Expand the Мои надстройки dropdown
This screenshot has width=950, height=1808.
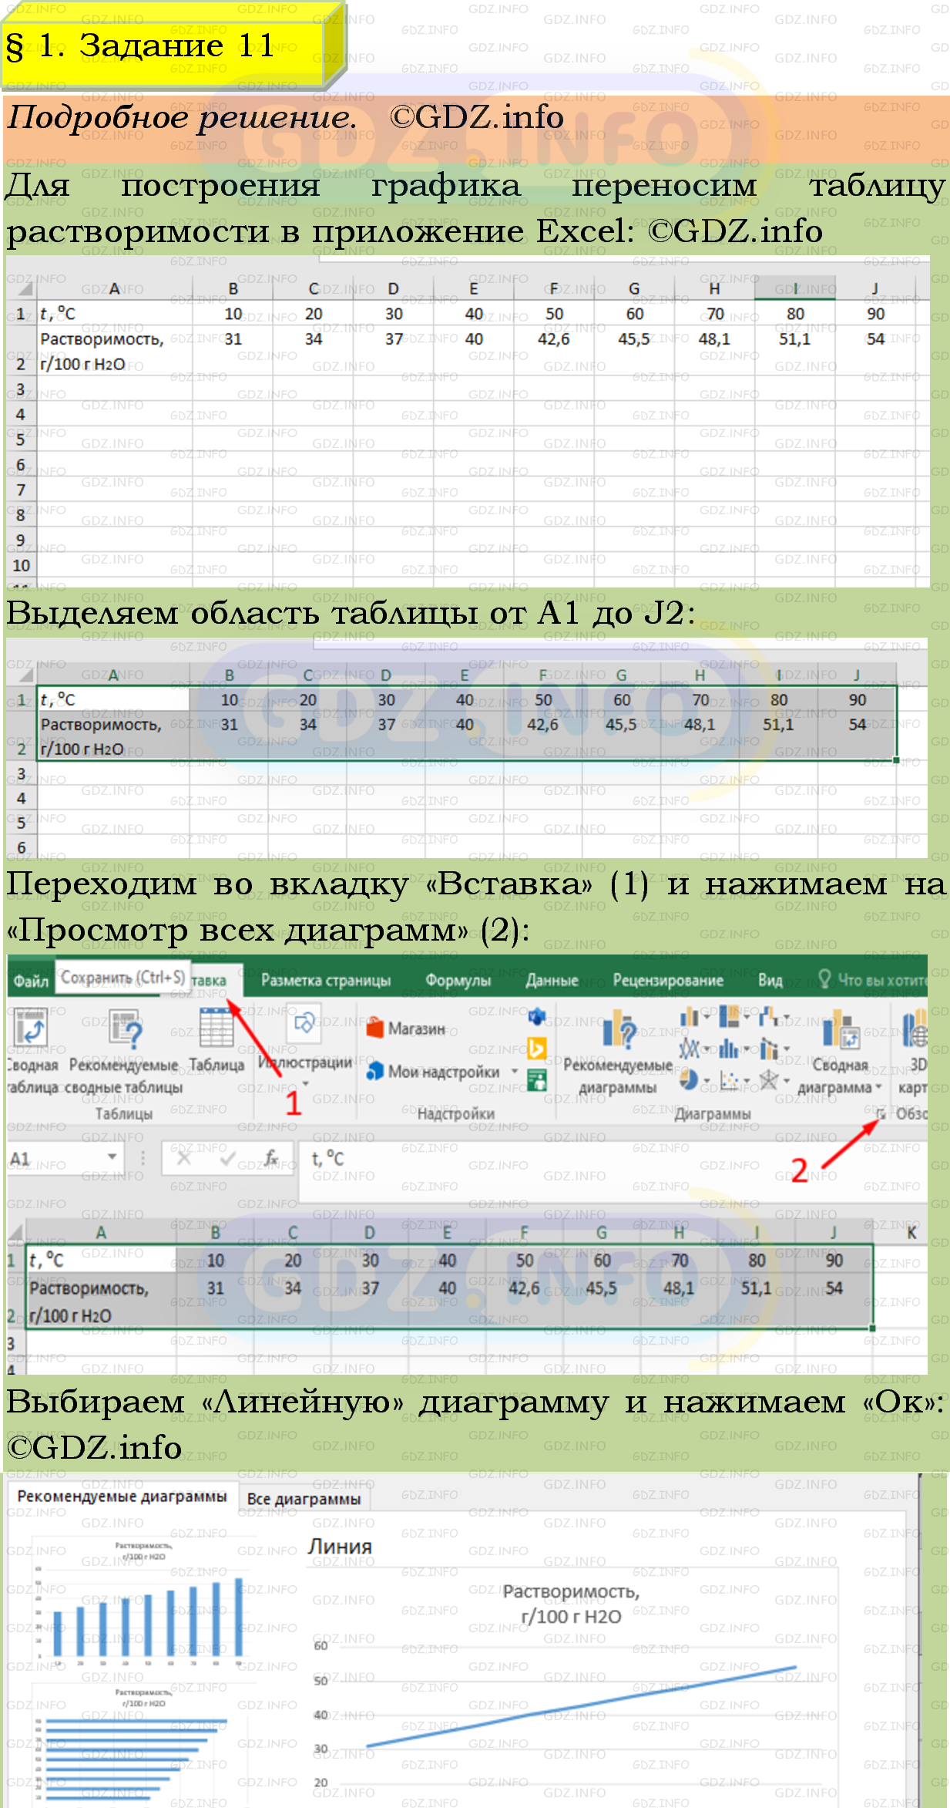(x=515, y=1072)
